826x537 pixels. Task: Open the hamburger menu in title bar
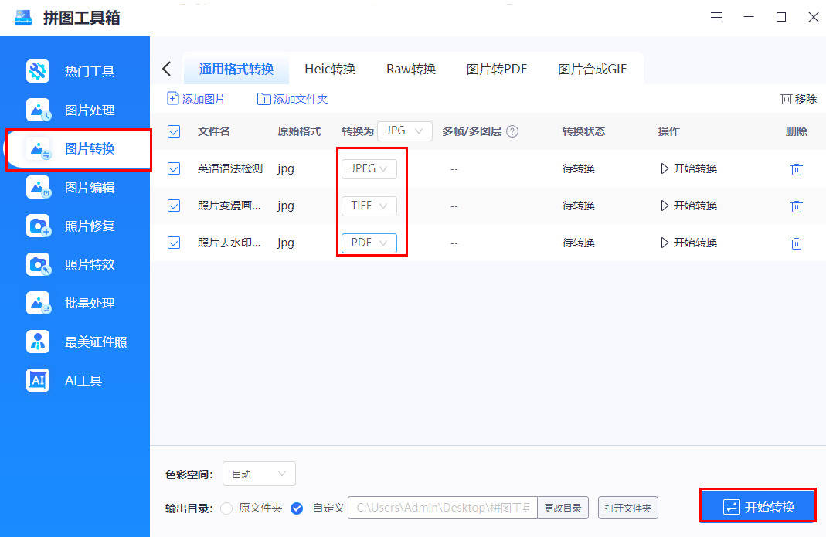coord(716,18)
